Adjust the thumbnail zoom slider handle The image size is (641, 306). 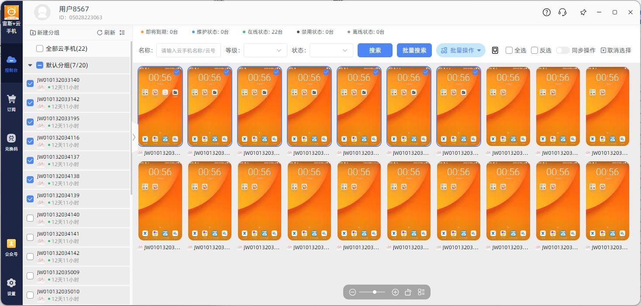point(375,292)
